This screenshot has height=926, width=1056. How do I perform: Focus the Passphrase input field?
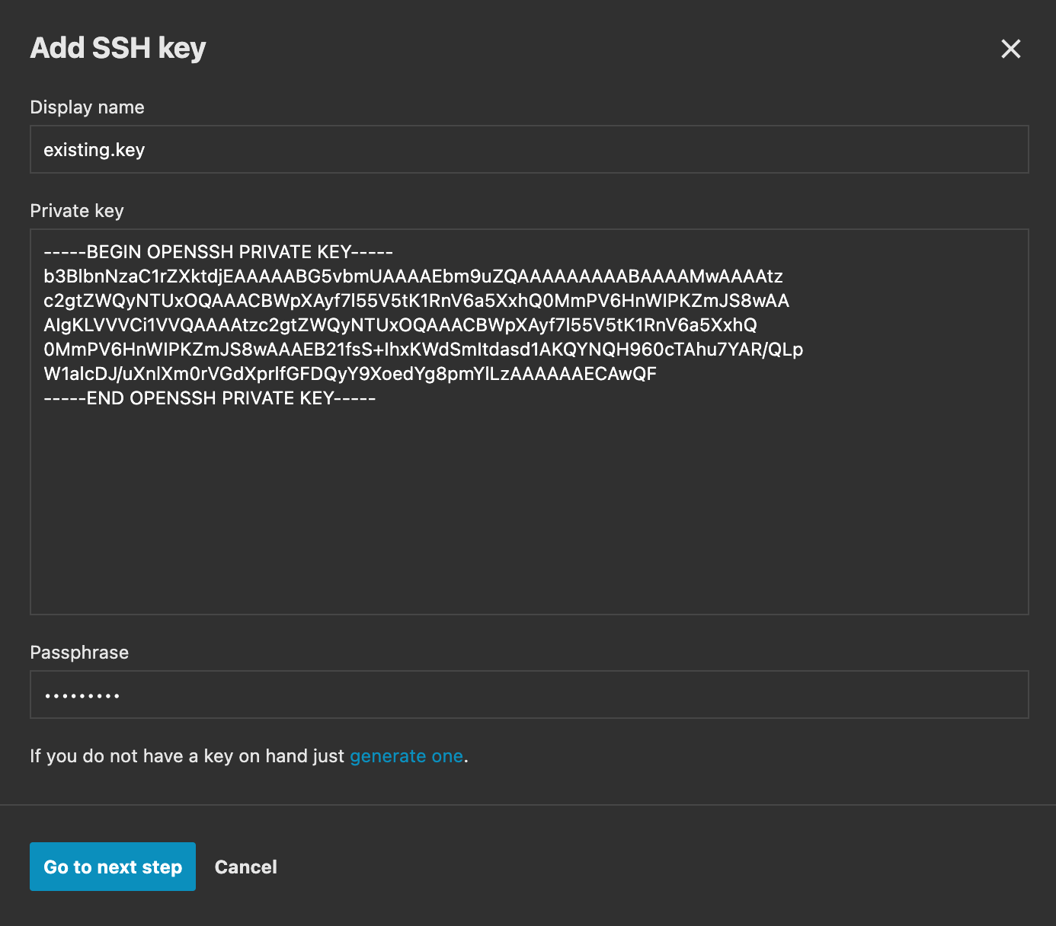click(x=529, y=694)
